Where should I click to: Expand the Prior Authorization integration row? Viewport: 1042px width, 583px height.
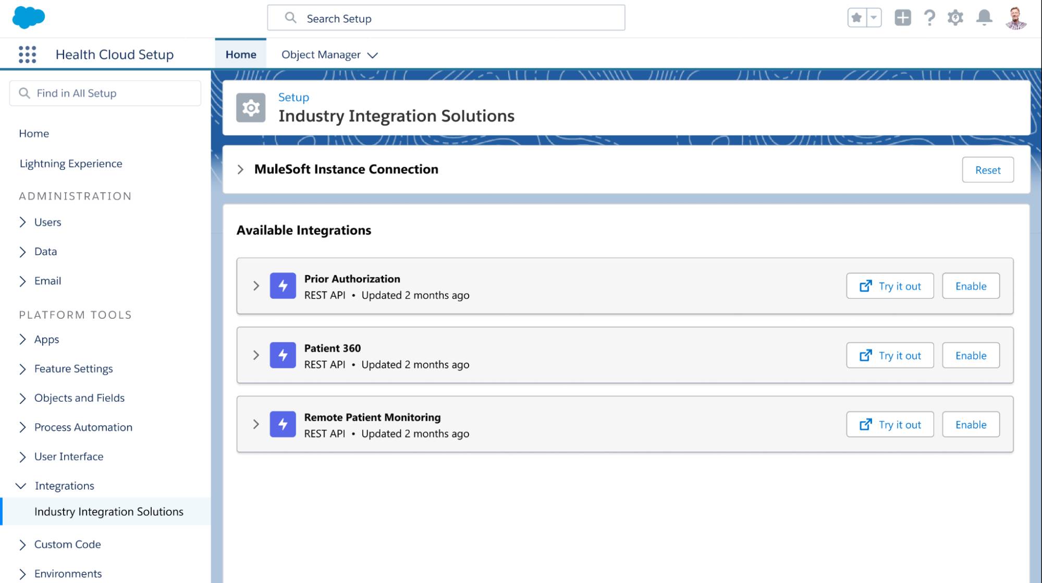pyautogui.click(x=255, y=286)
